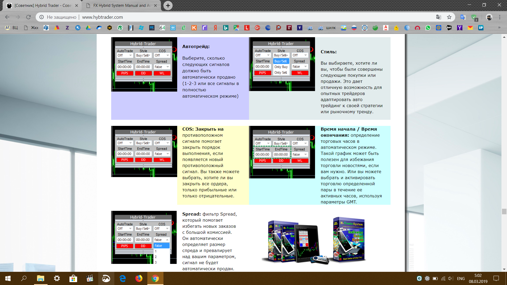Open the Google+ bookmark icon
The image size is (507, 285).
pos(257,28)
